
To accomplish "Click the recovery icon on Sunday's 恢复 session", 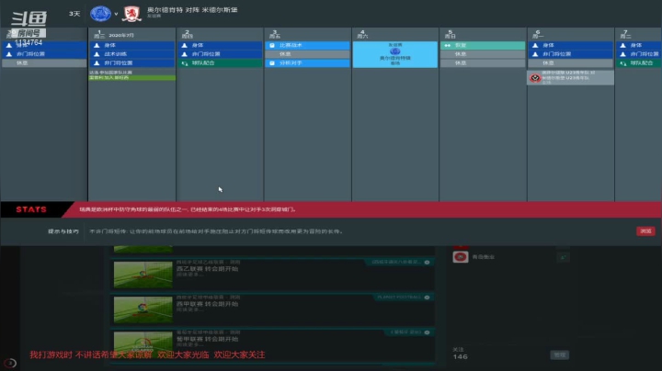I will 448,45.
